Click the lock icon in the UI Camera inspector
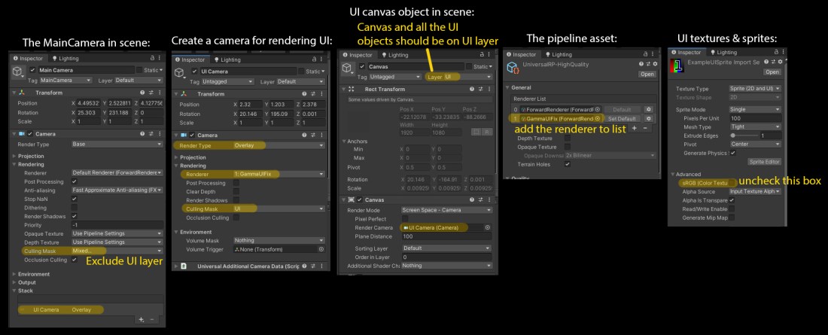The height and width of the screenshot is (335, 828). (x=315, y=58)
